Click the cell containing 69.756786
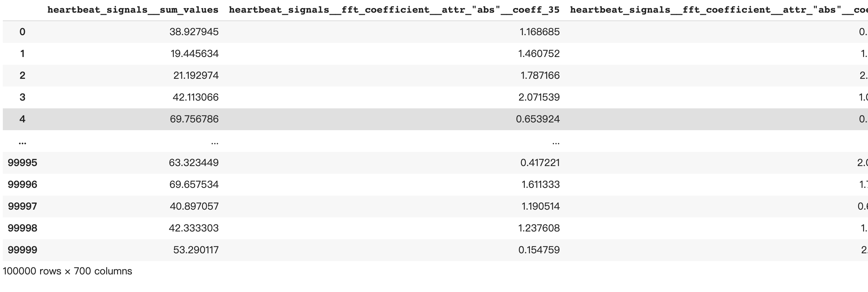 (194, 119)
